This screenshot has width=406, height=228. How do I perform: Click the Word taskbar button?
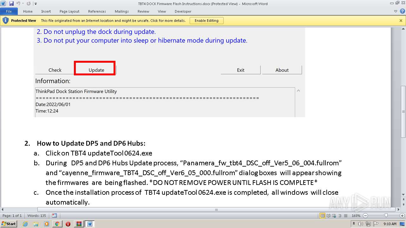[90, 224]
